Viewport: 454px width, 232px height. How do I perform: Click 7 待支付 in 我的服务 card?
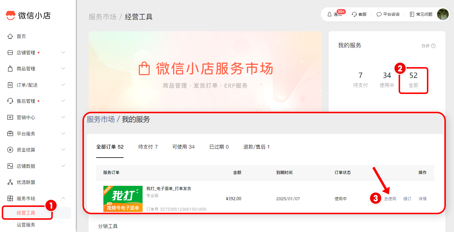tap(360, 80)
